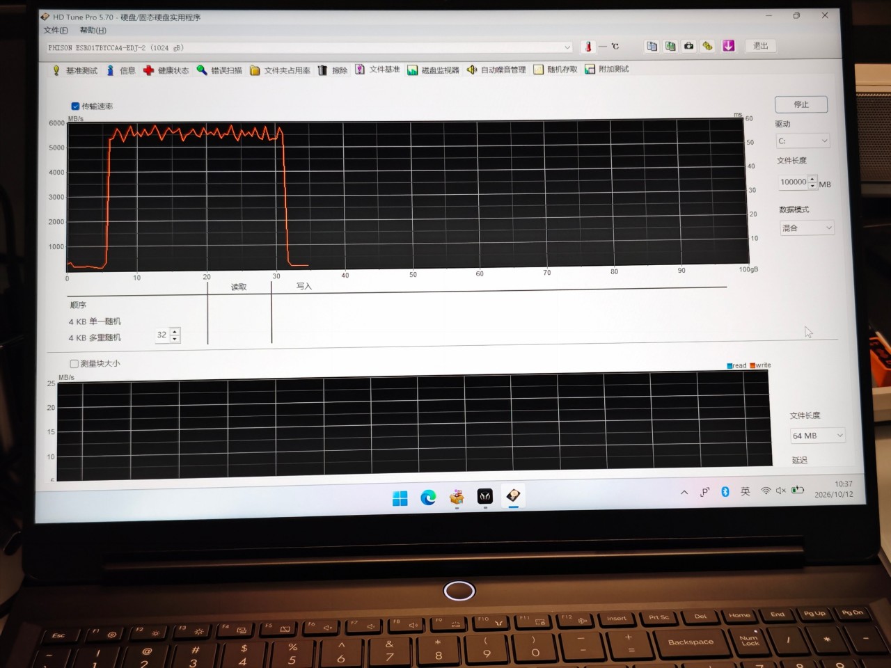This screenshot has width=891, height=668.
Task: Adjust the 32 queue depth spinner
Action: (175, 335)
